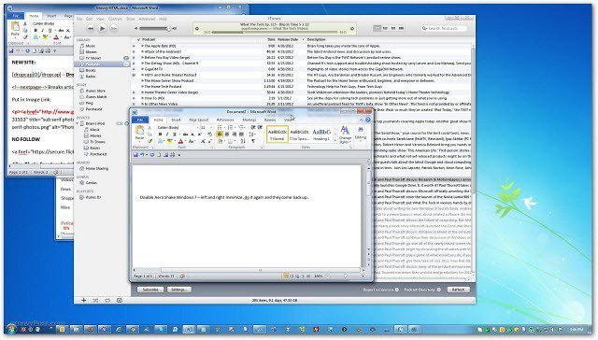Open the Insert tab in Document2

pyautogui.click(x=176, y=120)
